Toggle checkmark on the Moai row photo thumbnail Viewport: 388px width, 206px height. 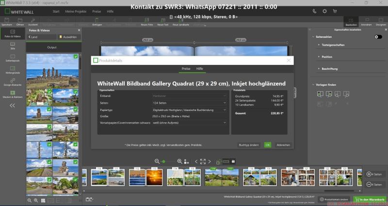76,57
